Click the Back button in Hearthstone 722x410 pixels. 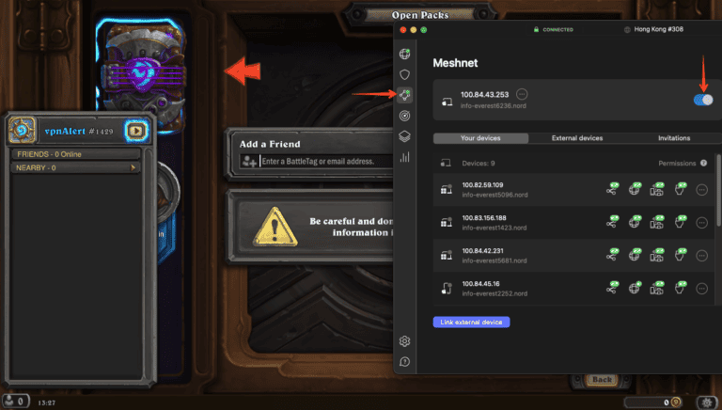602,380
